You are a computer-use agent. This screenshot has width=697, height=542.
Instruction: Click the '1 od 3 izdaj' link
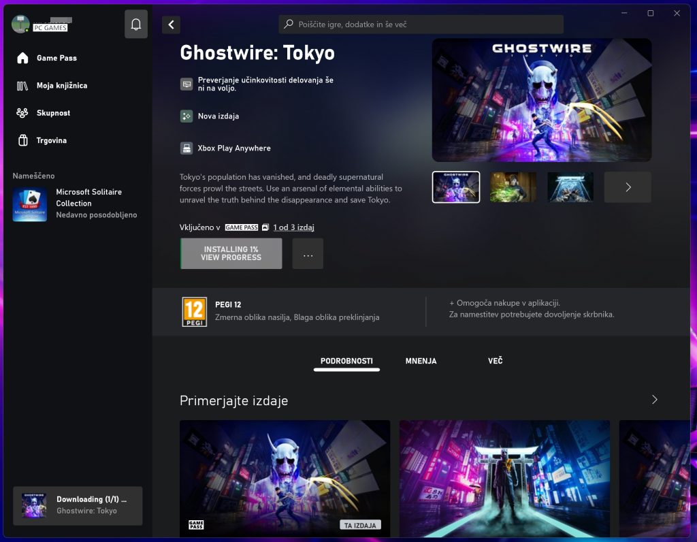coord(293,227)
